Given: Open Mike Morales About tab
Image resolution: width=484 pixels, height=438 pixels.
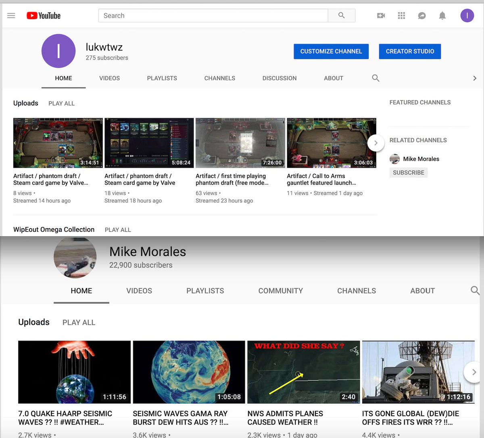Looking at the screenshot, I should [423, 291].
